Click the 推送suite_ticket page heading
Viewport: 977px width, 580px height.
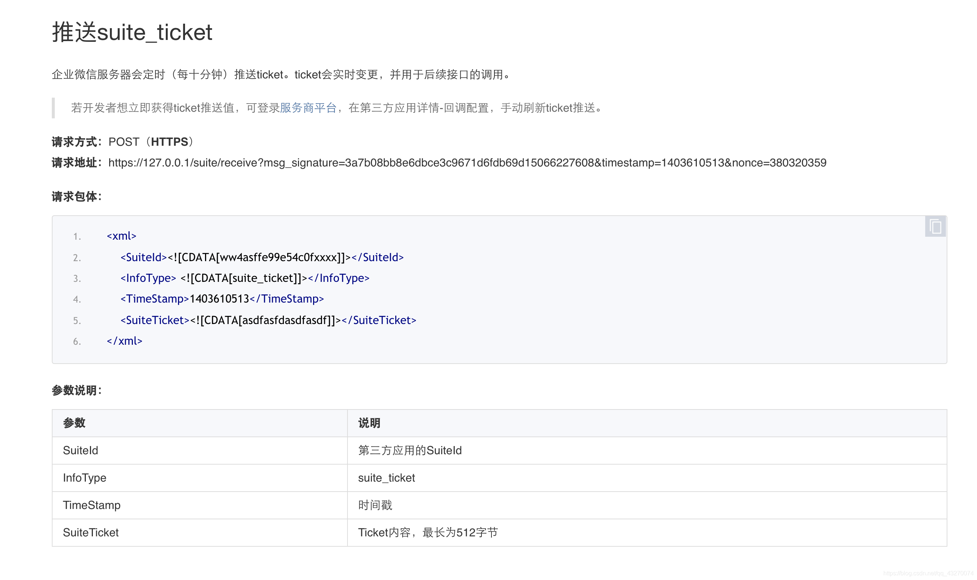[x=132, y=32]
